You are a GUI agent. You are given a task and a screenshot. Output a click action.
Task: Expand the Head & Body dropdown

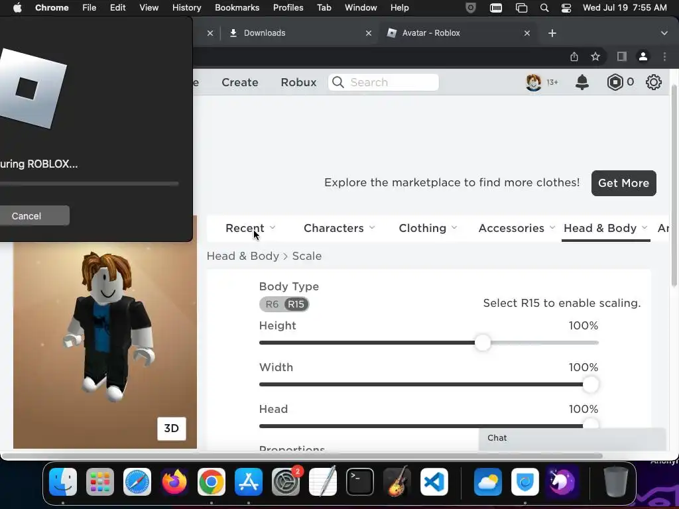pos(605,228)
